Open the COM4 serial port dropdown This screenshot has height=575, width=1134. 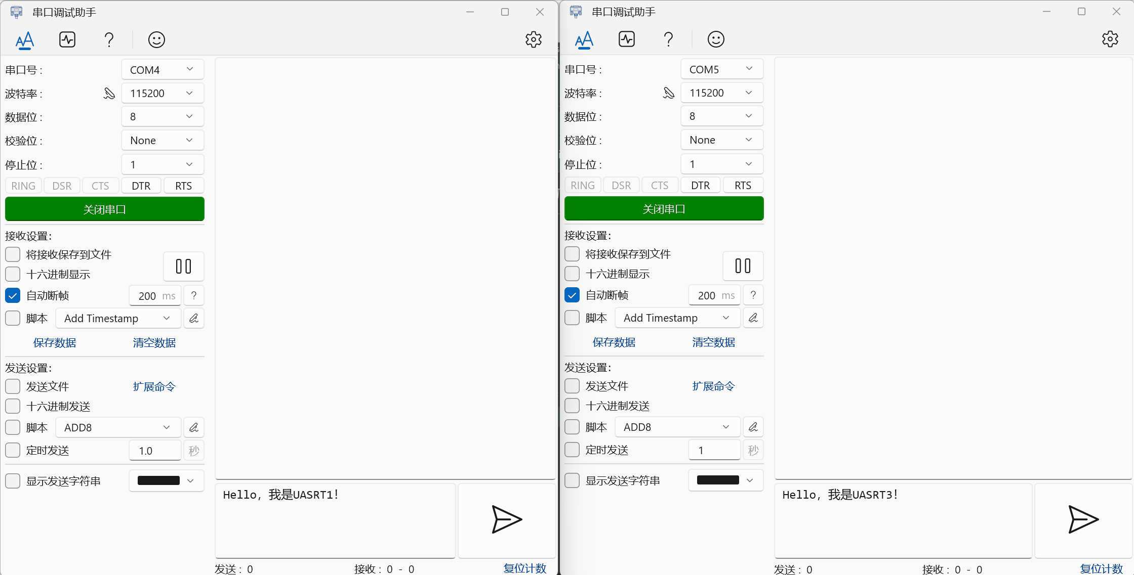163,70
